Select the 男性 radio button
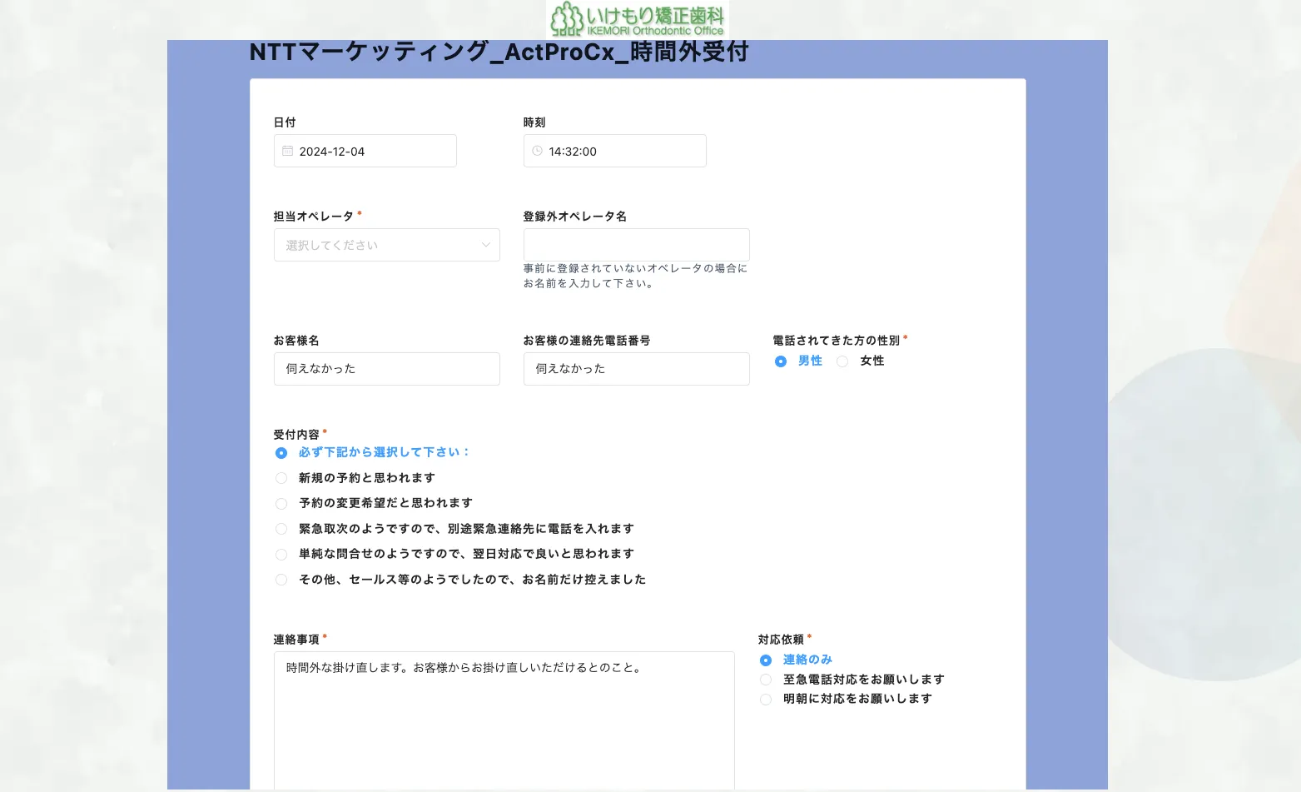 click(x=780, y=361)
